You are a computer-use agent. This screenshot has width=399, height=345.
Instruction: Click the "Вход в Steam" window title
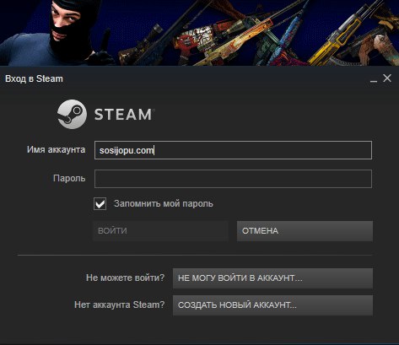pos(34,78)
